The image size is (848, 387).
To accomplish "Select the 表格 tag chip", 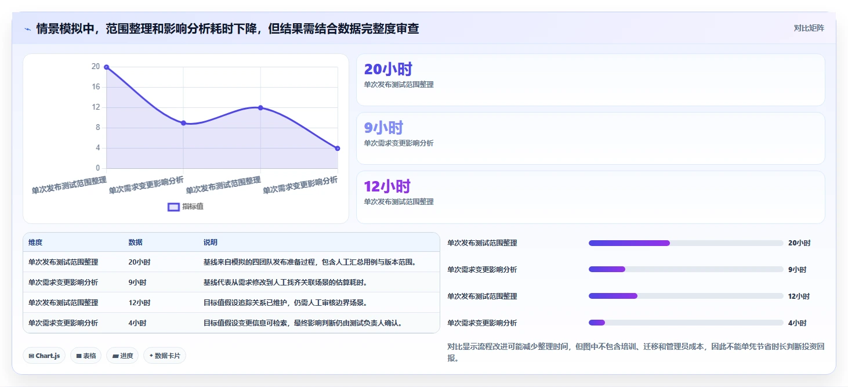I will coord(86,356).
